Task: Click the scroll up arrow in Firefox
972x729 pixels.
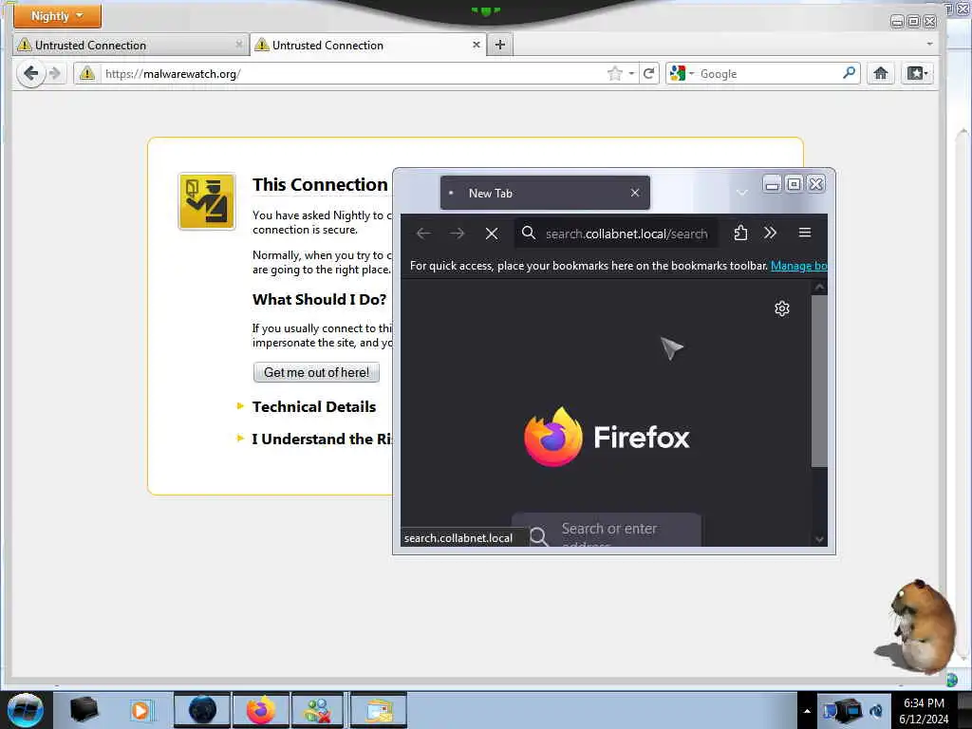Action: coord(819,287)
